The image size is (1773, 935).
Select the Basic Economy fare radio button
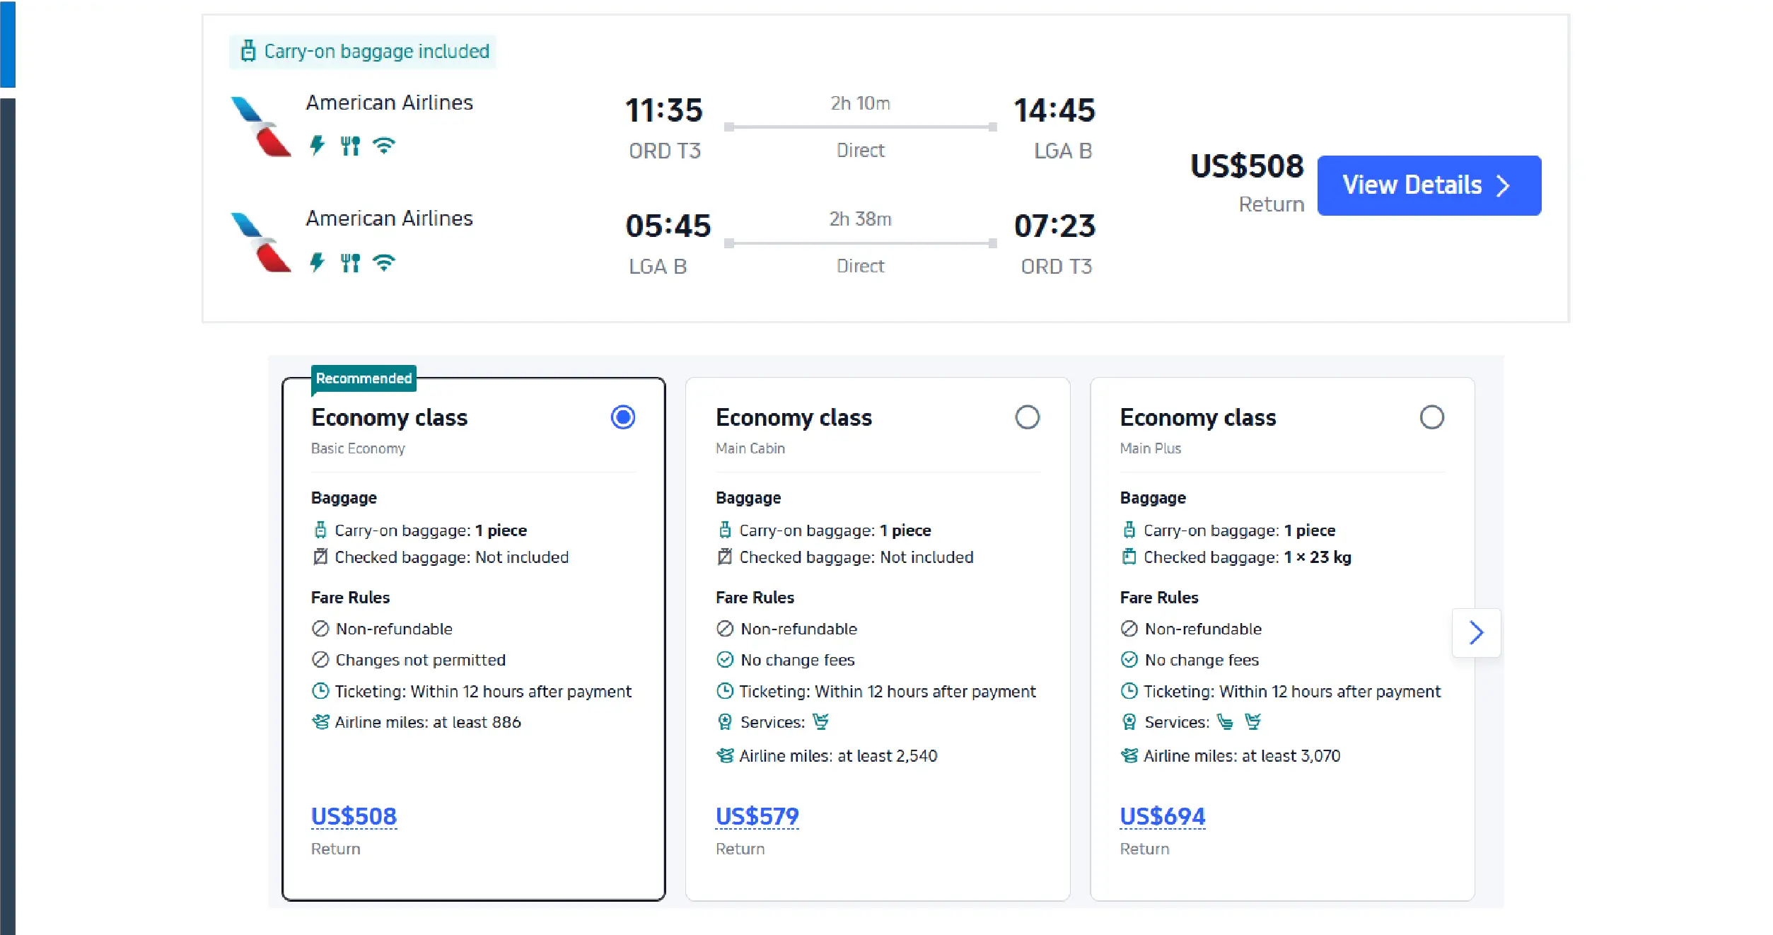[x=622, y=417]
